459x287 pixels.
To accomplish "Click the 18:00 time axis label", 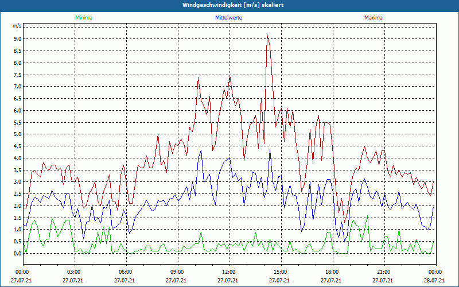I will point(332,272).
